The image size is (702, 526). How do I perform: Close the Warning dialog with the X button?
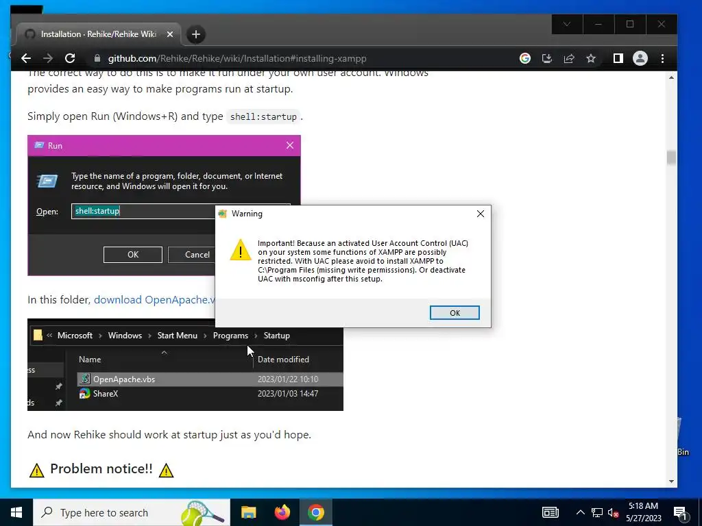click(481, 214)
